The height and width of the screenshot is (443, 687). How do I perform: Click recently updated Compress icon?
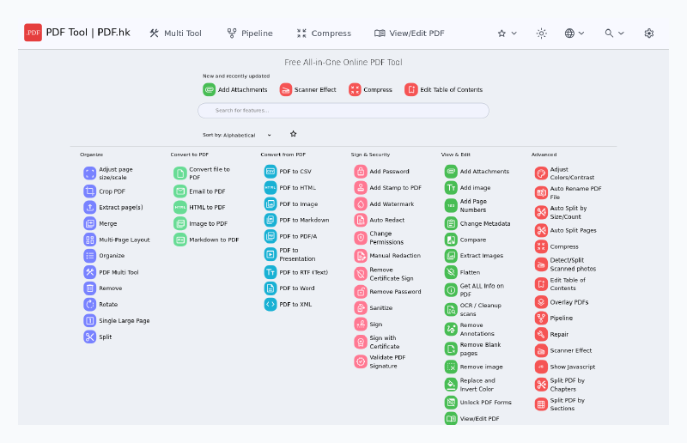(x=355, y=90)
